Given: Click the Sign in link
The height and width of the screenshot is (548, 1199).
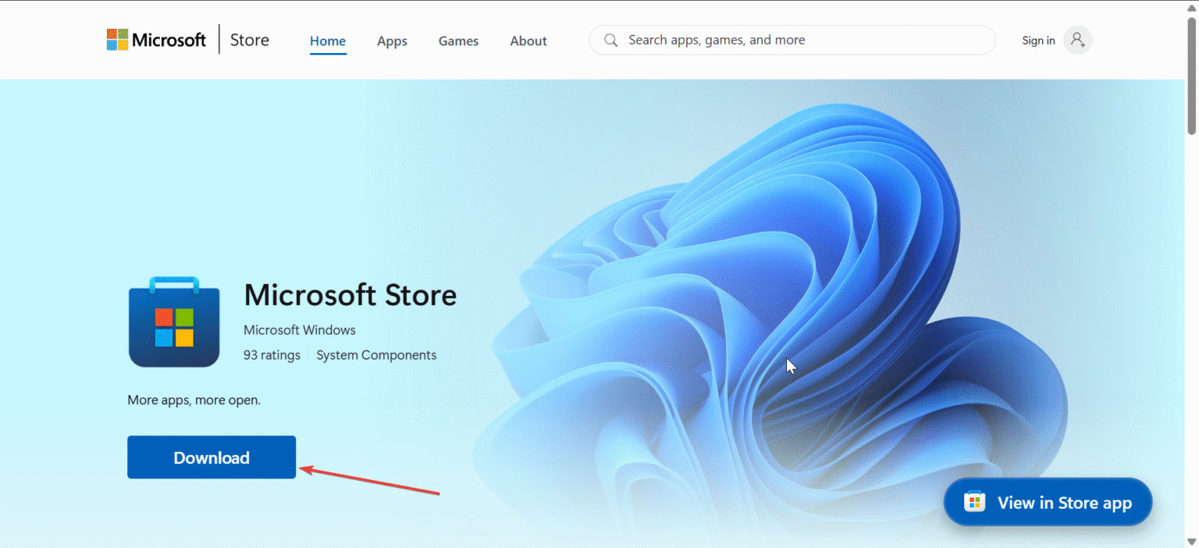Looking at the screenshot, I should (1038, 41).
